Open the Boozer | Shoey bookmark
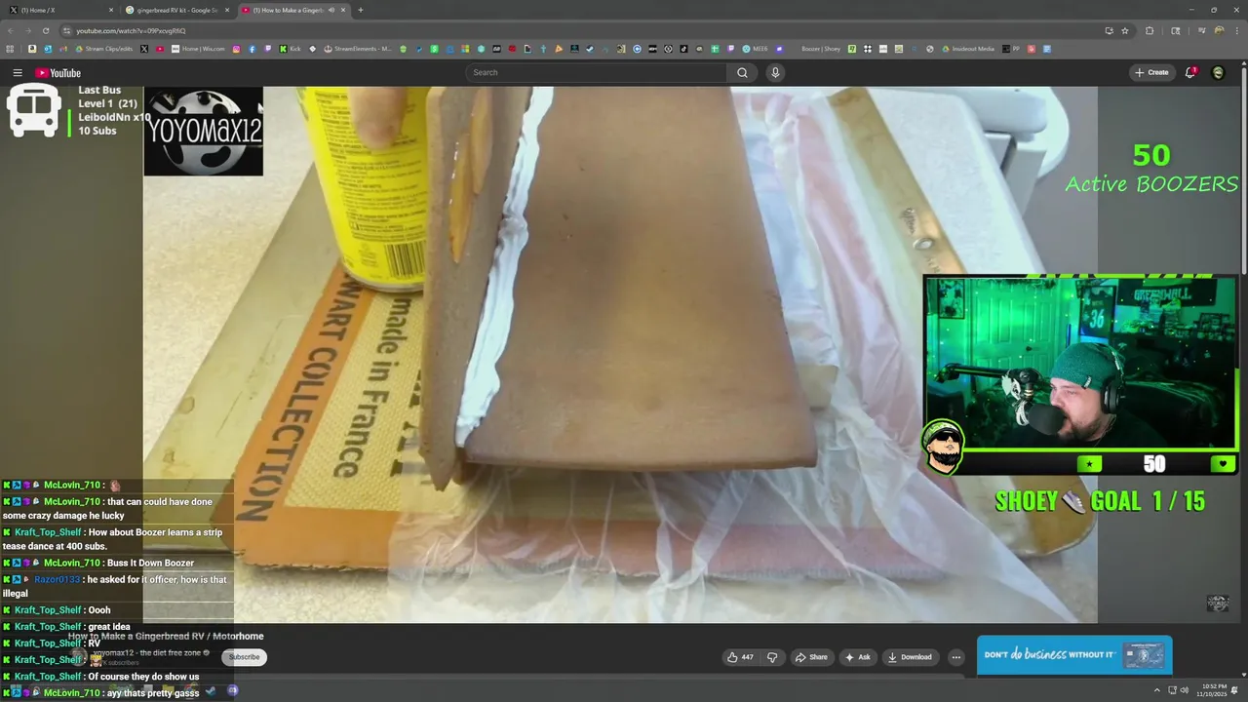 821,49
